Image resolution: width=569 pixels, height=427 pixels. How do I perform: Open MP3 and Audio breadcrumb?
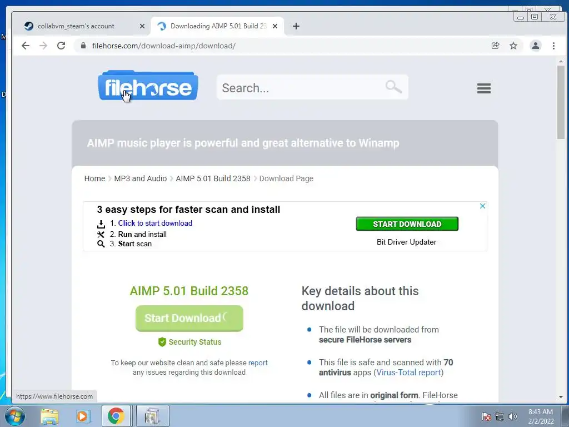tap(141, 178)
